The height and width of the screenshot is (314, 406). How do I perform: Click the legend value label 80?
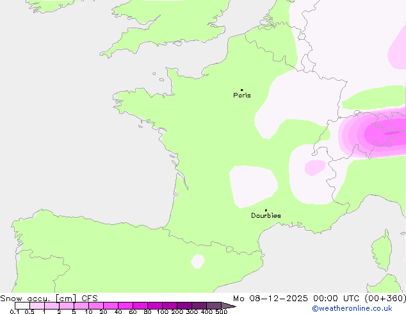point(147,311)
